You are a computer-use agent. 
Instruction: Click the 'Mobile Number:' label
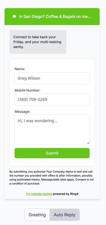click(x=28, y=90)
